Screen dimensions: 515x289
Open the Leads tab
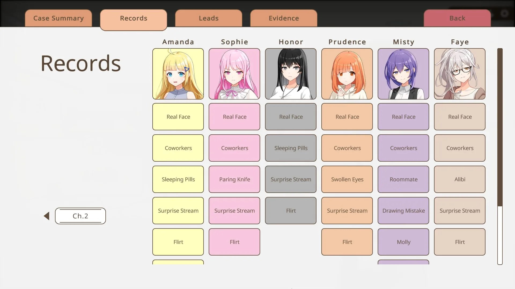coord(209,18)
